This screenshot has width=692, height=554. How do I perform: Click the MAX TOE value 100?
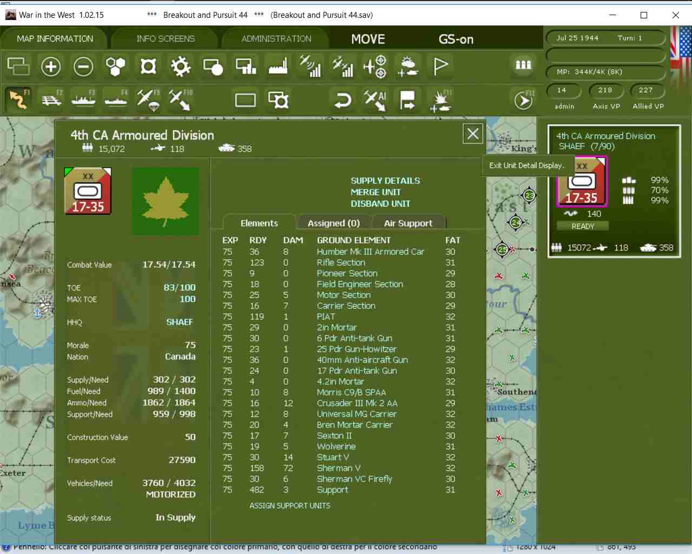[188, 299]
